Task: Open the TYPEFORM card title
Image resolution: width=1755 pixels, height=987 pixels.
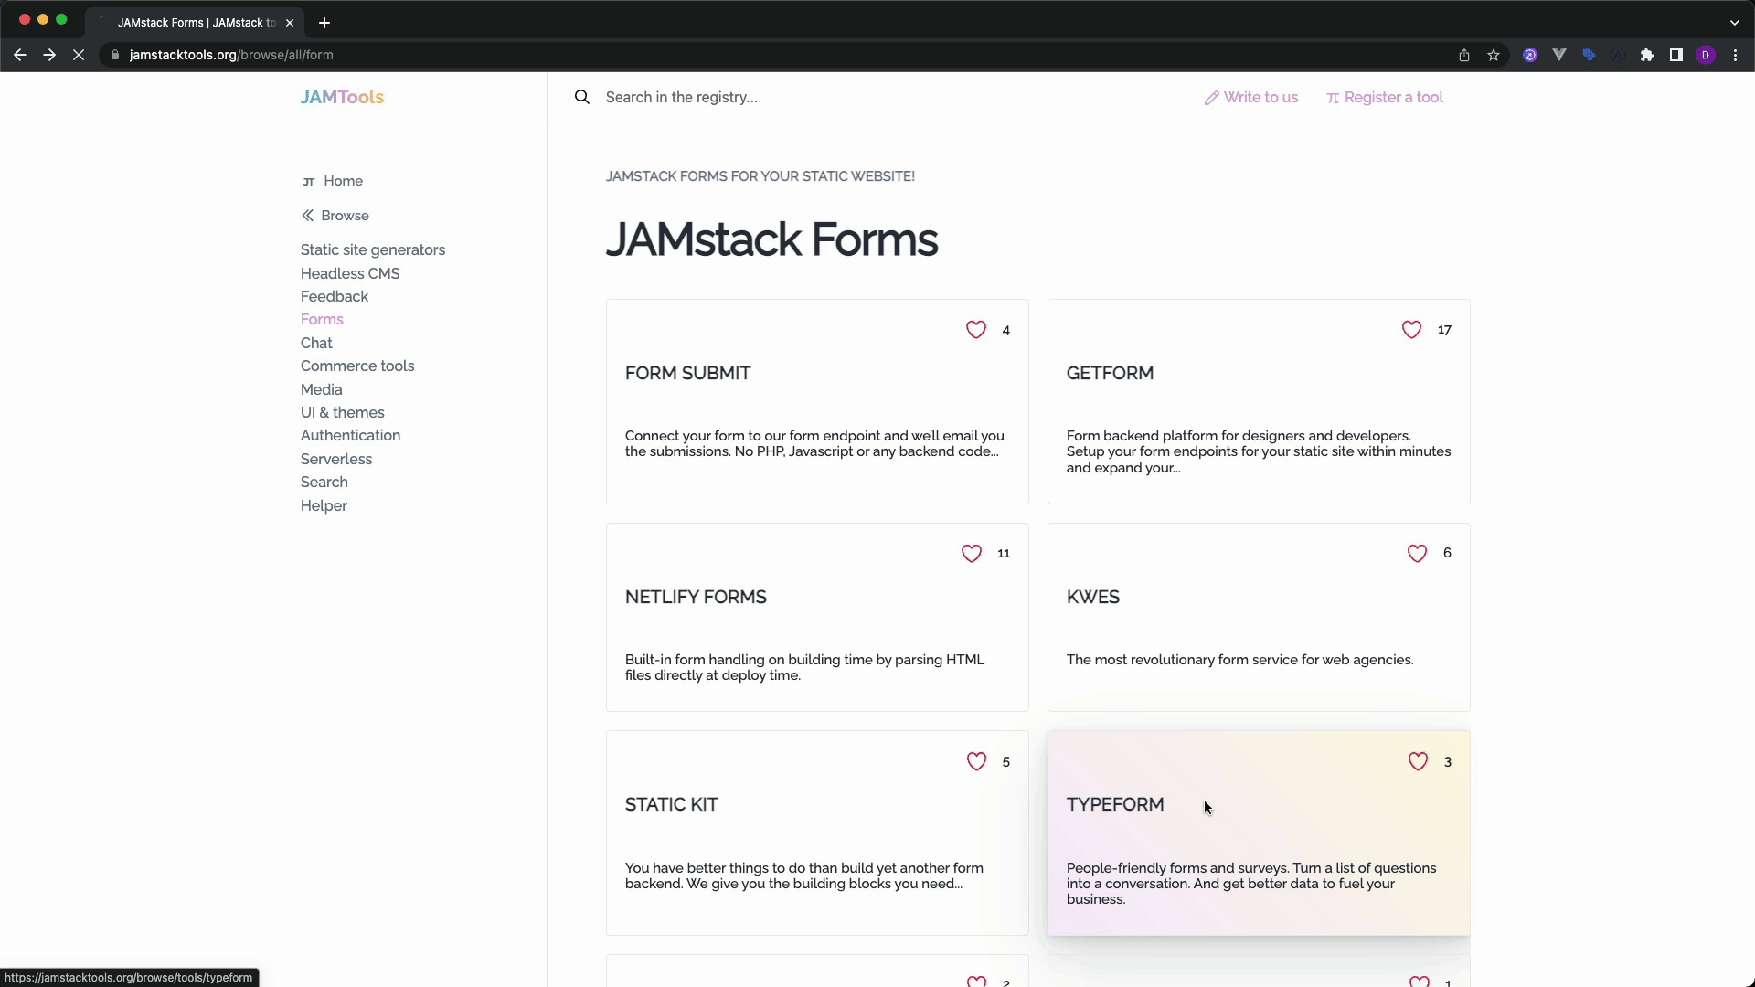Action: pyautogui.click(x=1115, y=804)
